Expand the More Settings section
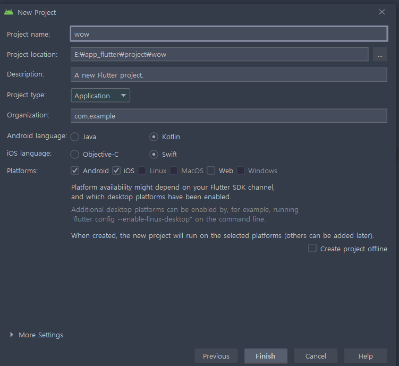 click(12, 335)
